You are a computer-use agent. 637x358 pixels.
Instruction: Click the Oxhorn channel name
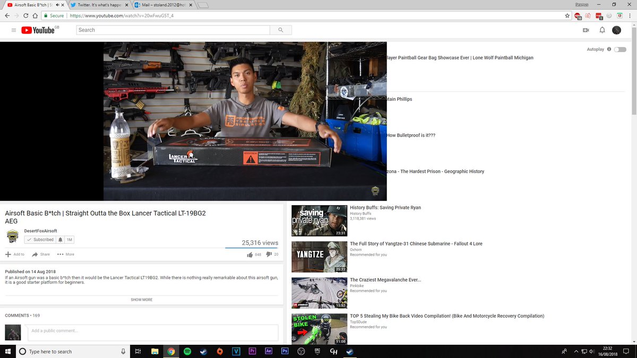[x=356, y=249]
